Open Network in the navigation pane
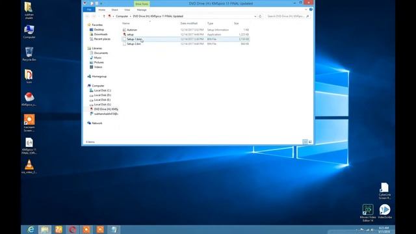The image size is (416, 234). tap(97, 123)
